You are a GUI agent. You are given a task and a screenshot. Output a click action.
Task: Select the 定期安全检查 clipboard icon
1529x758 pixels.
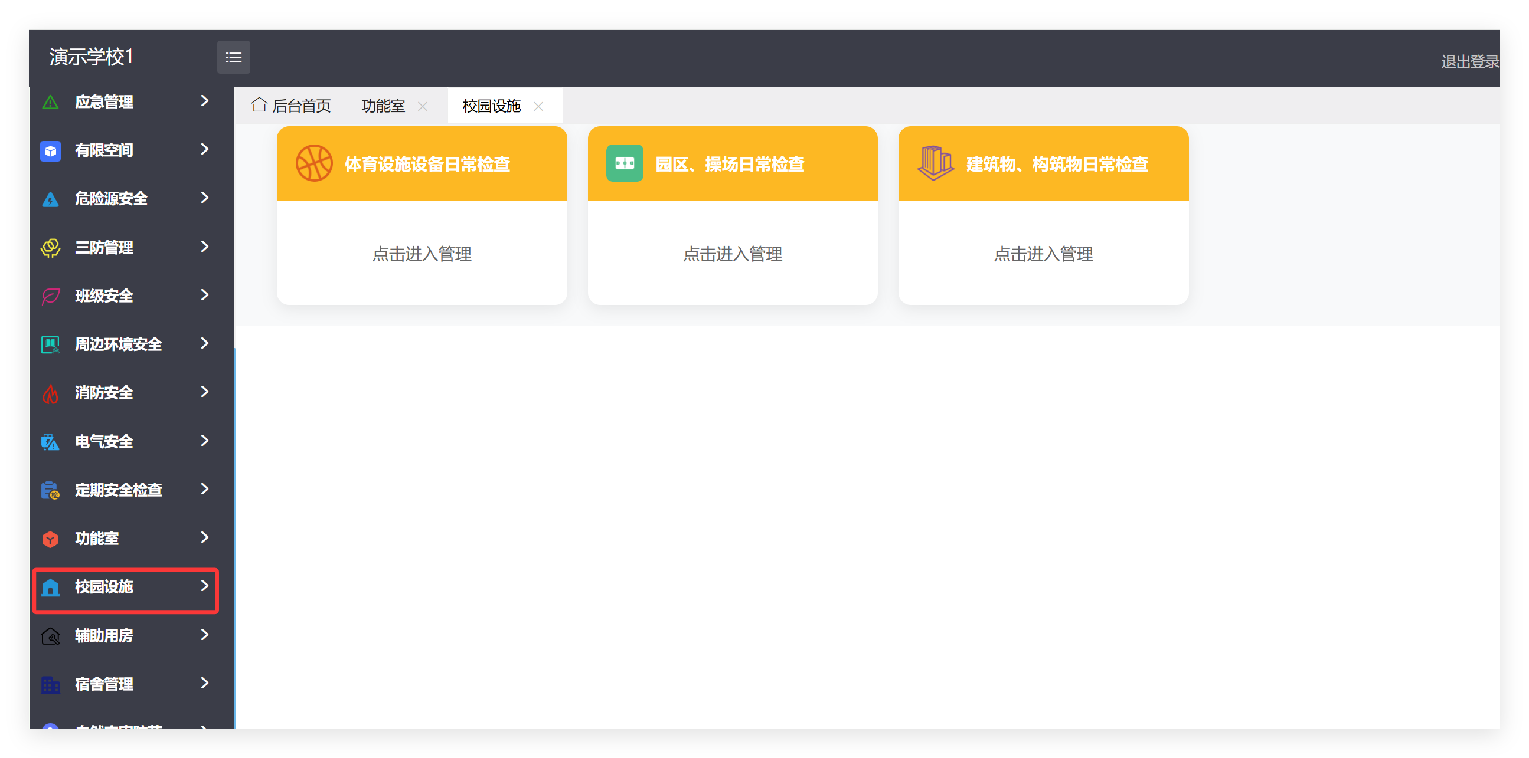(x=50, y=490)
